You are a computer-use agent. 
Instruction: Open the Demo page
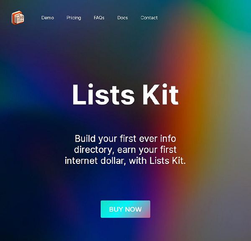(x=48, y=18)
